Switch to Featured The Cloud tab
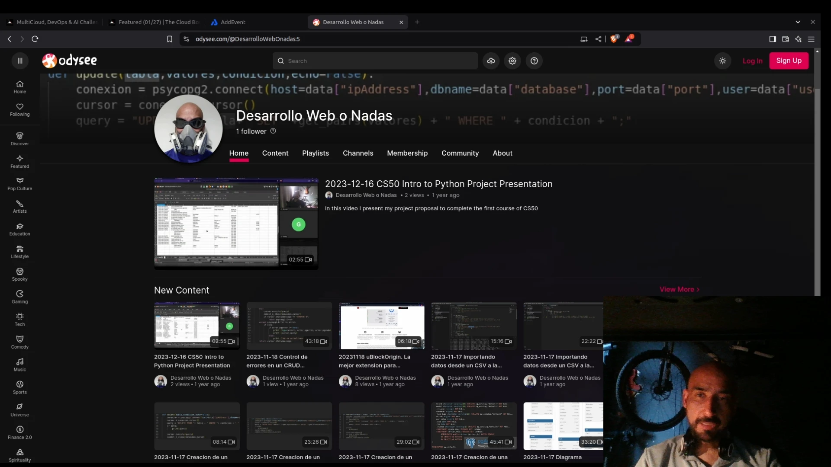The height and width of the screenshot is (467, 831). point(155,22)
